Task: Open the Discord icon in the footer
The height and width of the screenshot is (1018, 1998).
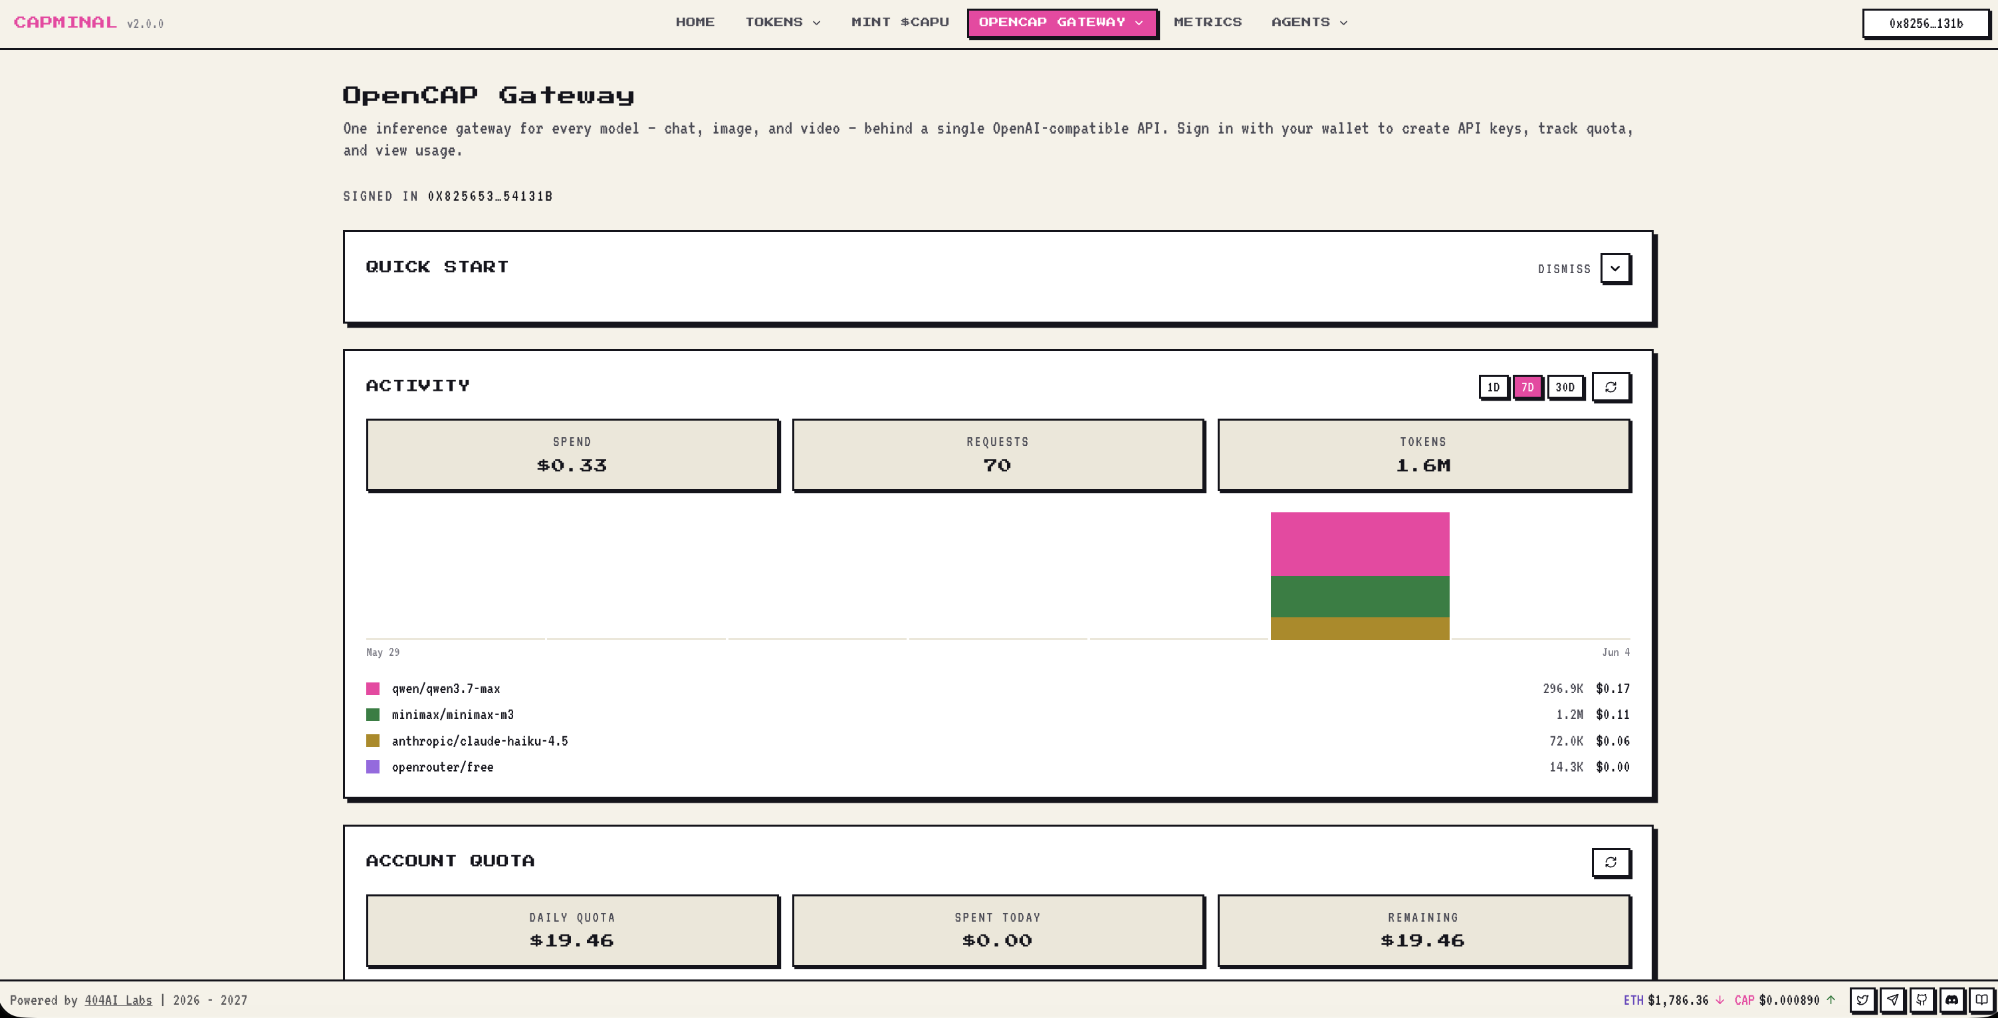Action: click(x=1952, y=999)
